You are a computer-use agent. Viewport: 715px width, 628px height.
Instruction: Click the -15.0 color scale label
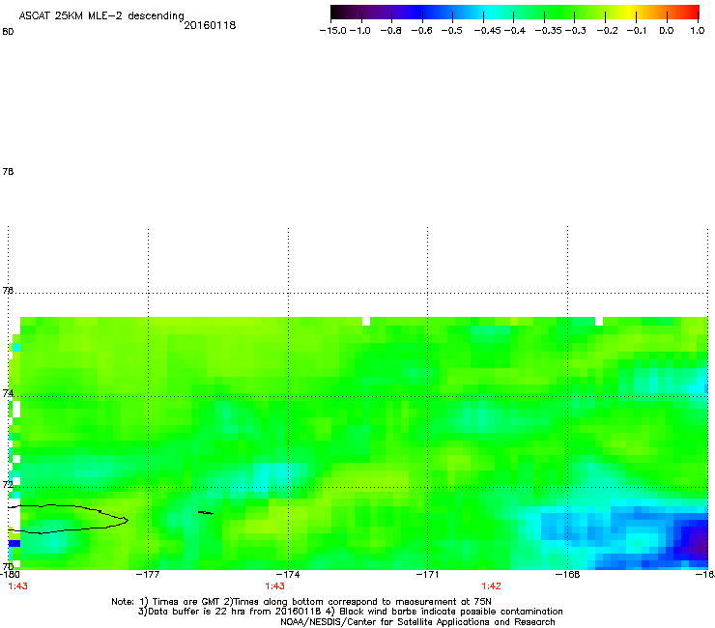[x=333, y=31]
